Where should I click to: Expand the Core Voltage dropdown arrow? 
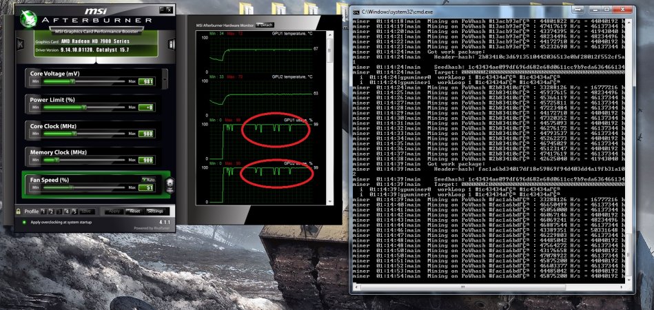click(165, 79)
